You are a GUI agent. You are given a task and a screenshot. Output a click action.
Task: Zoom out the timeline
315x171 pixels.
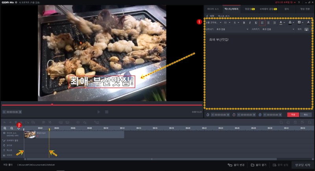click(12, 128)
